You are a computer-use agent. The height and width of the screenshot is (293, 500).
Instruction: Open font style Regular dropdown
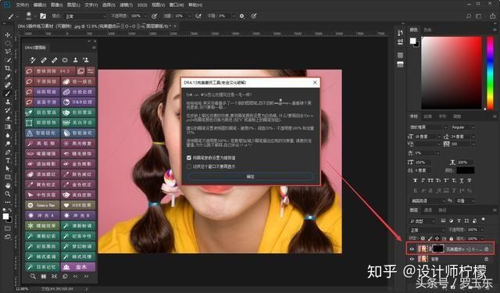coord(462,127)
